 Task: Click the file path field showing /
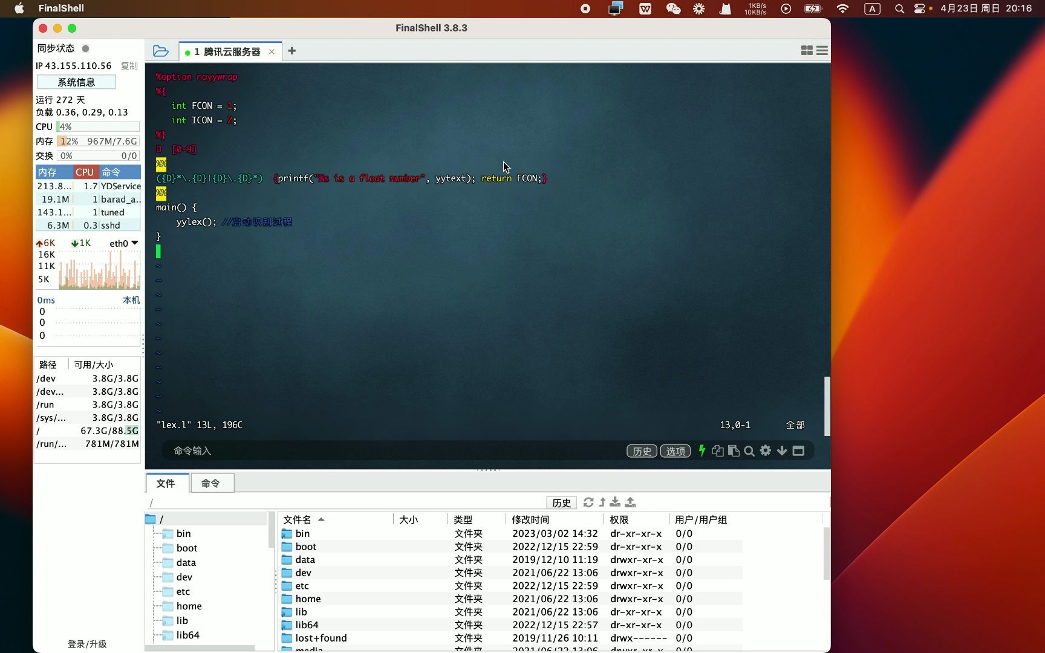click(x=345, y=502)
